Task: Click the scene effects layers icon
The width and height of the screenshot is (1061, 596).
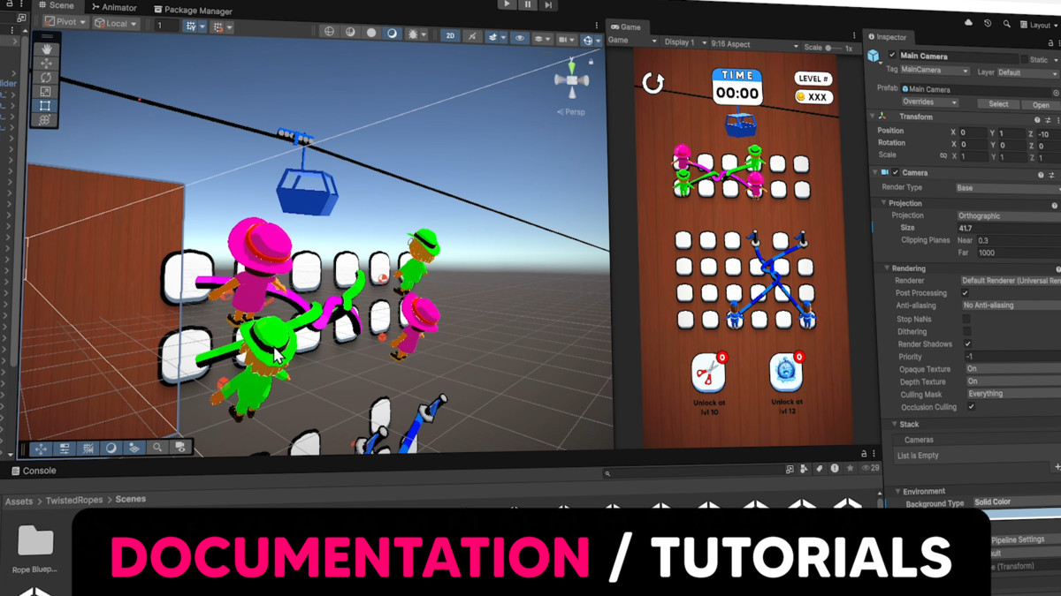Action: pos(493,37)
